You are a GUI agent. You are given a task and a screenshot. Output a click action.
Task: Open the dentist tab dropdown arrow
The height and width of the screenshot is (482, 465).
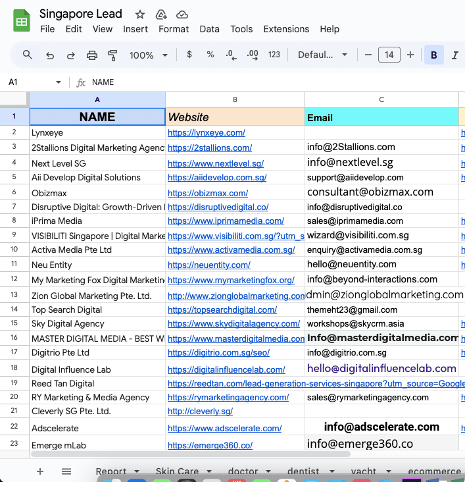point(332,471)
